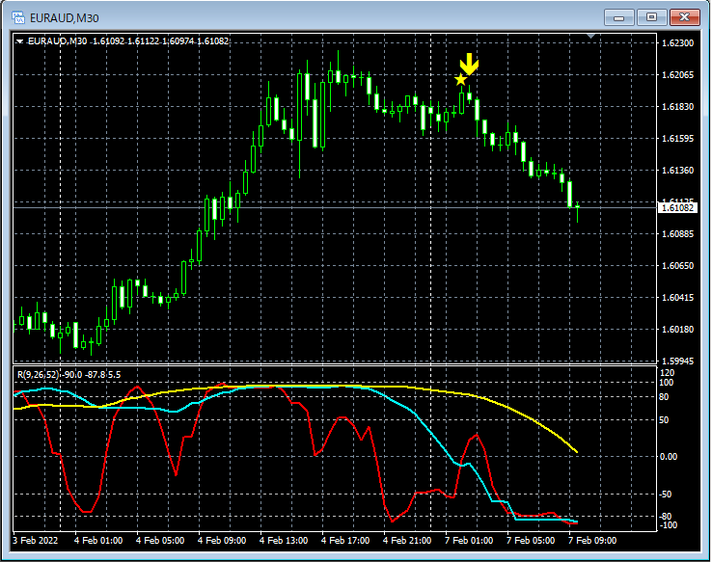Click price scale value 1.60180
This screenshot has width=712, height=562.
tap(678, 330)
